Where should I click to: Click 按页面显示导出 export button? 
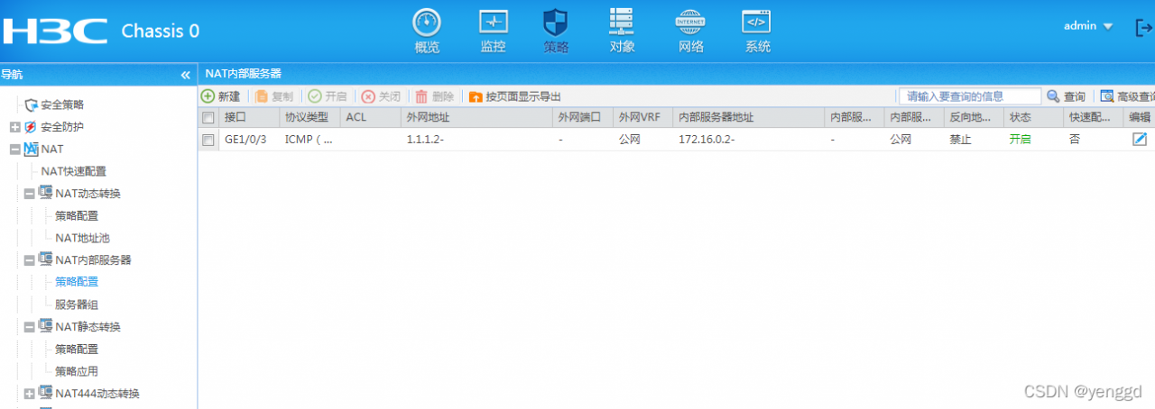click(514, 96)
